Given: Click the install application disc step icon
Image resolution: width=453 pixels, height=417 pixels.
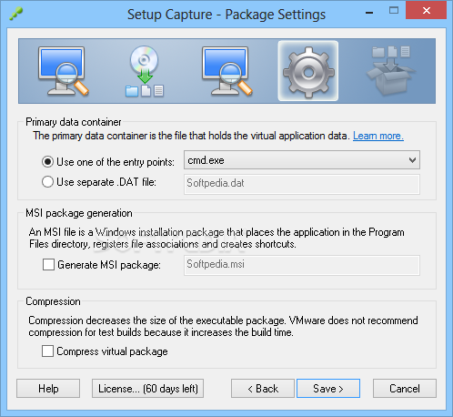Looking at the screenshot, I should pyautogui.click(x=145, y=71).
